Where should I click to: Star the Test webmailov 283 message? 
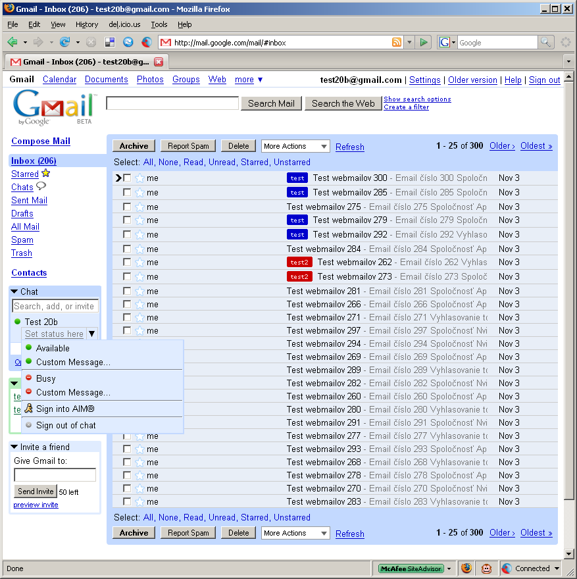tap(139, 502)
